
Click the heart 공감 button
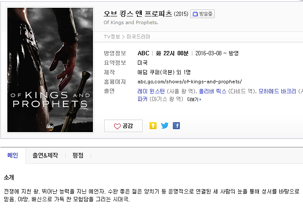[123, 126]
